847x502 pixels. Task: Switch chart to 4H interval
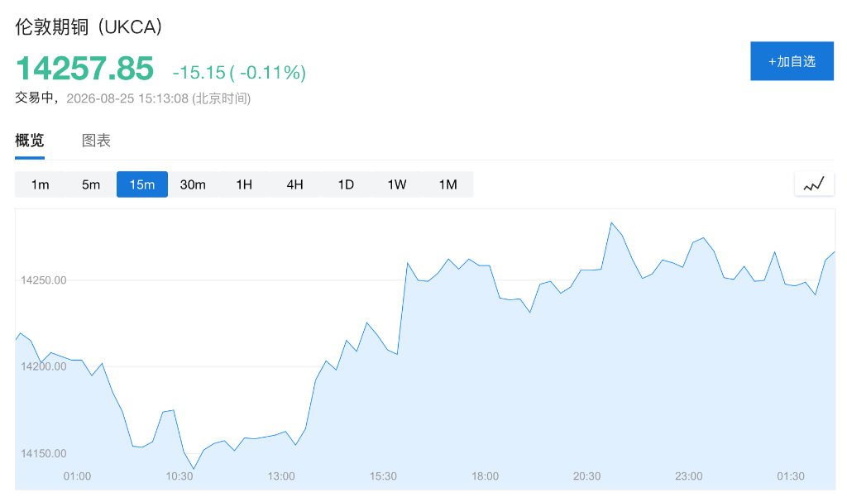click(295, 184)
